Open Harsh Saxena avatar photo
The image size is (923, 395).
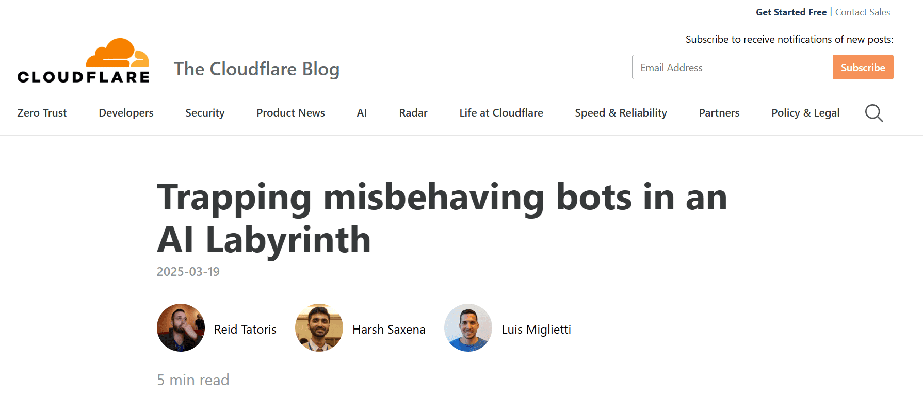tap(319, 327)
